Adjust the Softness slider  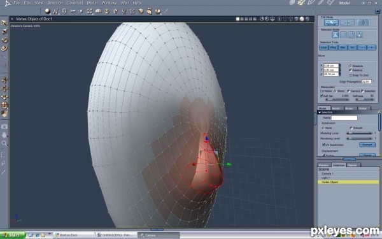click(x=365, y=99)
